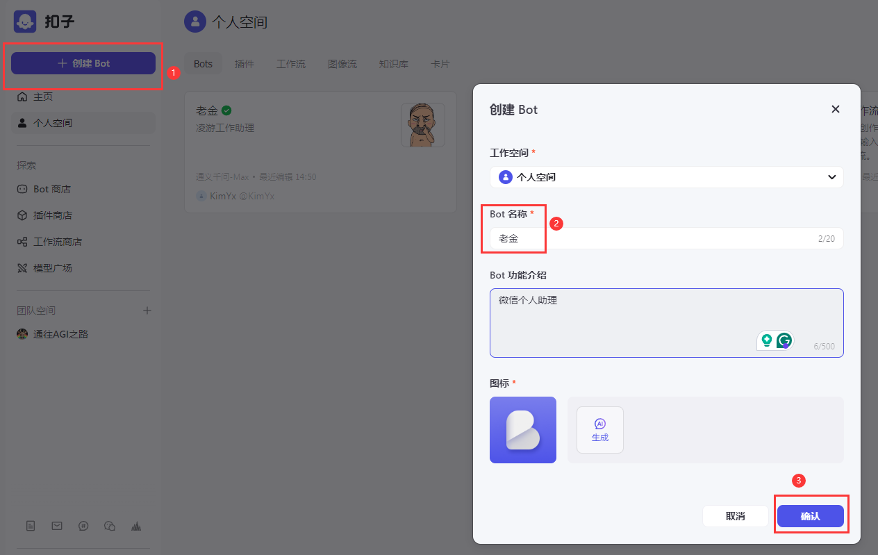Image resolution: width=878 pixels, height=555 pixels.
Task: Click the document icon at sidebar bottom
Action: pos(31,526)
